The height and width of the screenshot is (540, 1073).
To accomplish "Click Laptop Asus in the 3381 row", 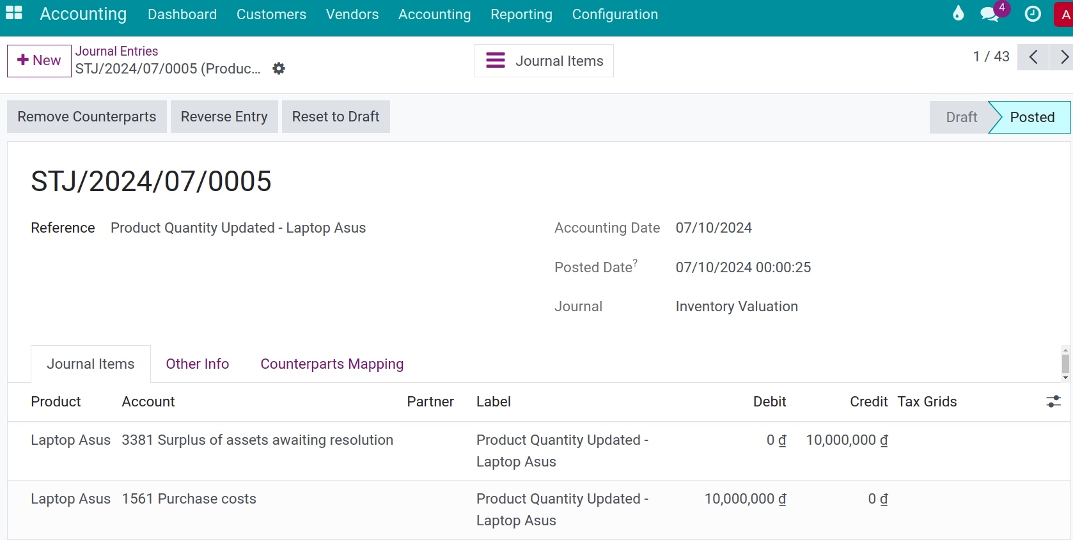I will point(70,440).
